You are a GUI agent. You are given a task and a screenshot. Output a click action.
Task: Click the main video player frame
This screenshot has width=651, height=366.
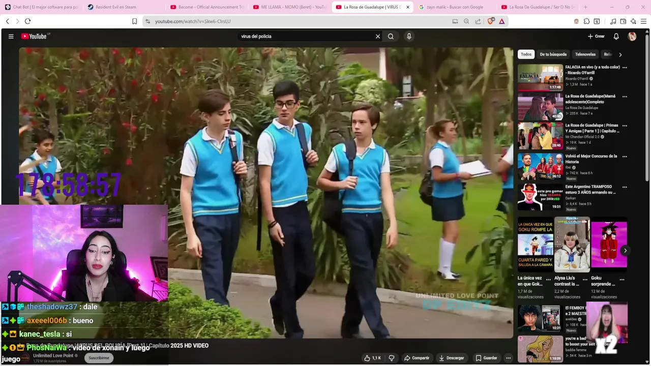coord(266,193)
